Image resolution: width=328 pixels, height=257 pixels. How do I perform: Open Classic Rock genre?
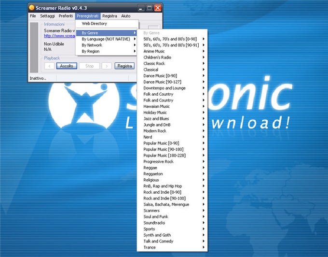click(172, 63)
